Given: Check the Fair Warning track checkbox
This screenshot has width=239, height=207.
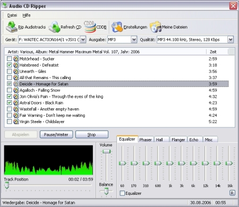Looking at the screenshot, I should [x=9, y=115].
